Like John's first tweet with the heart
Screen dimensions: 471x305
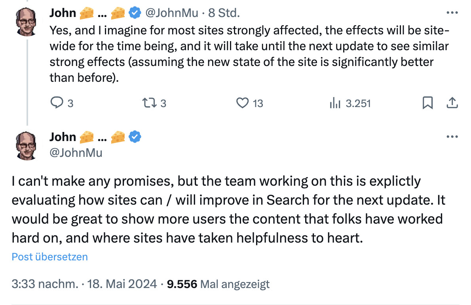243,103
